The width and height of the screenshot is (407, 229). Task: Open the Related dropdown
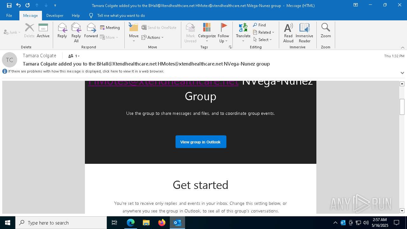[264, 32]
